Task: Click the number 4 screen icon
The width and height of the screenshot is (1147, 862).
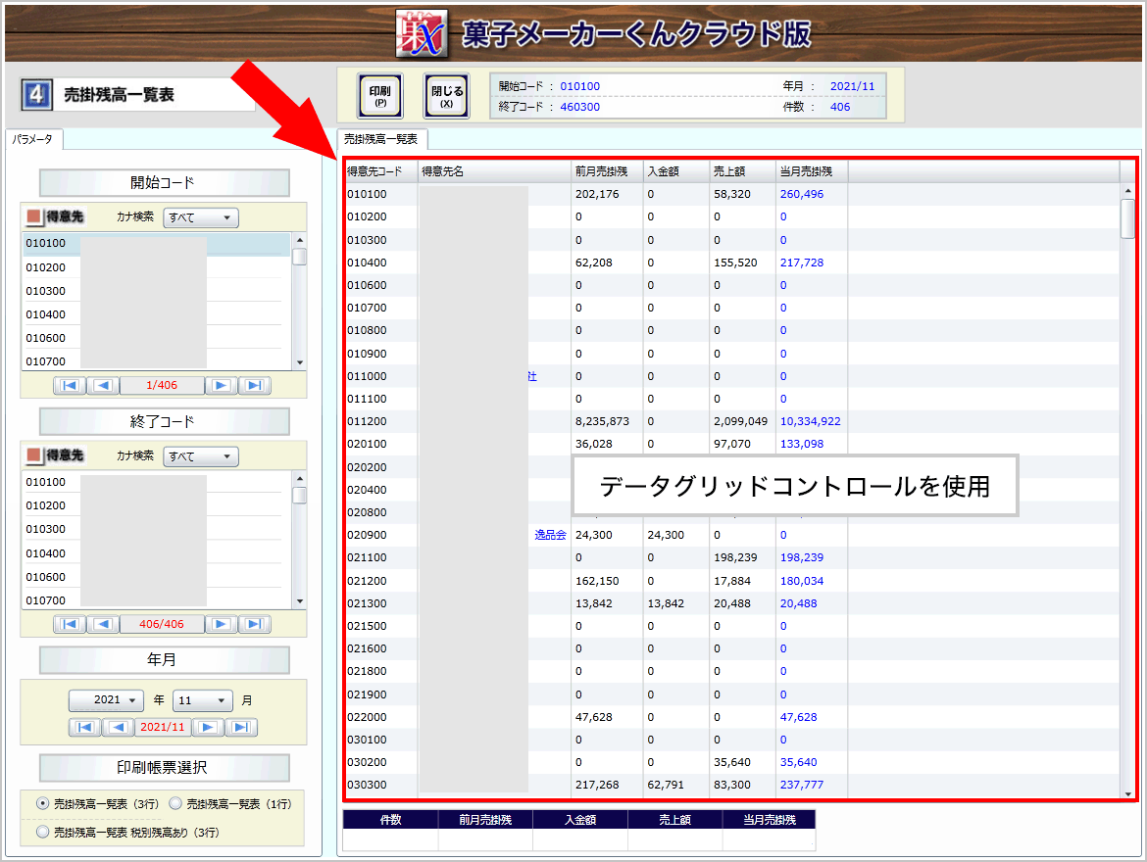Action: pyautogui.click(x=36, y=95)
